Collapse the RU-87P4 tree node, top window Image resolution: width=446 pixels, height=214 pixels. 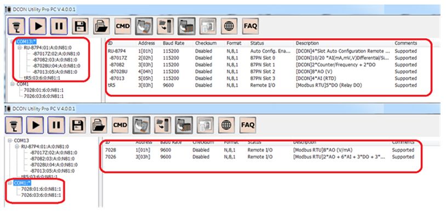tap(20, 48)
